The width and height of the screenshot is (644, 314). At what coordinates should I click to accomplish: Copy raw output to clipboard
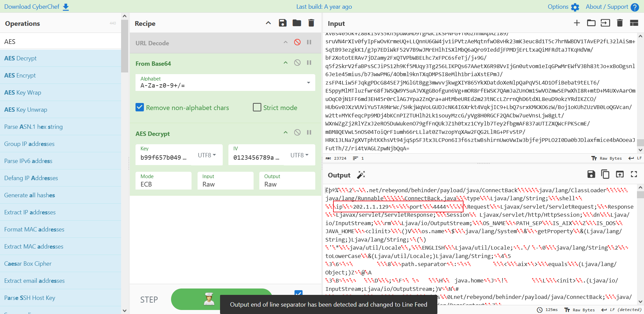(x=605, y=174)
